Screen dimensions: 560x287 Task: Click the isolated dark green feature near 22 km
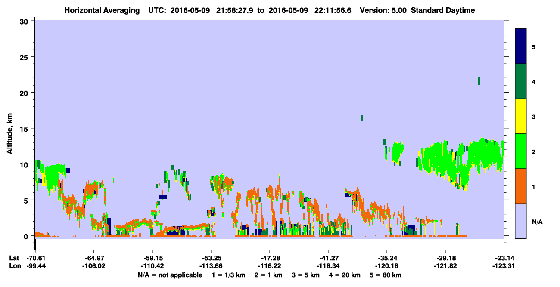479,80
